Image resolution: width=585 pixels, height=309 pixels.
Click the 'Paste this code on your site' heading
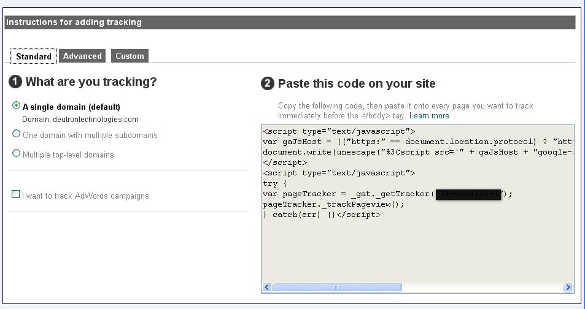pos(357,84)
